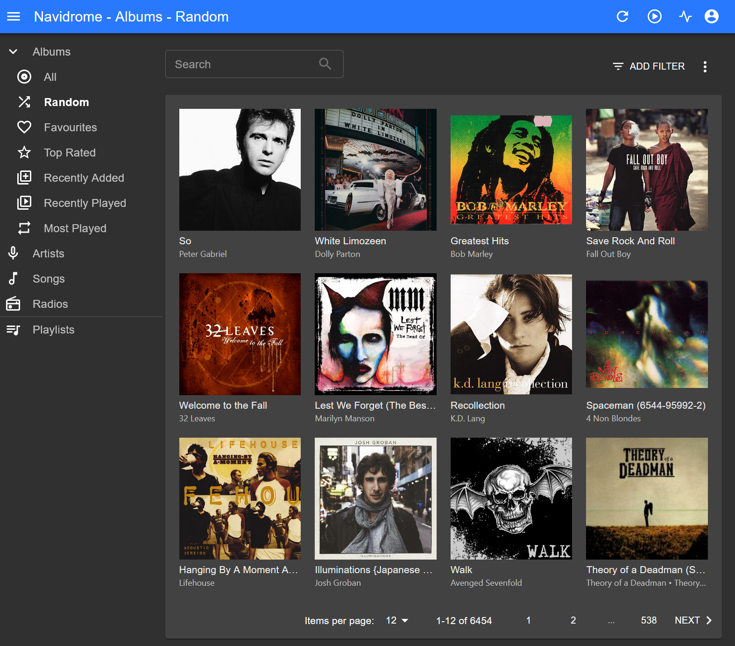Click the ADD FILTER button

point(649,66)
